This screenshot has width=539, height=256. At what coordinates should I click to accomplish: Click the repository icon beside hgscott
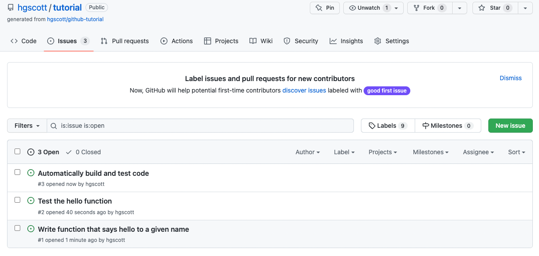tap(11, 7)
